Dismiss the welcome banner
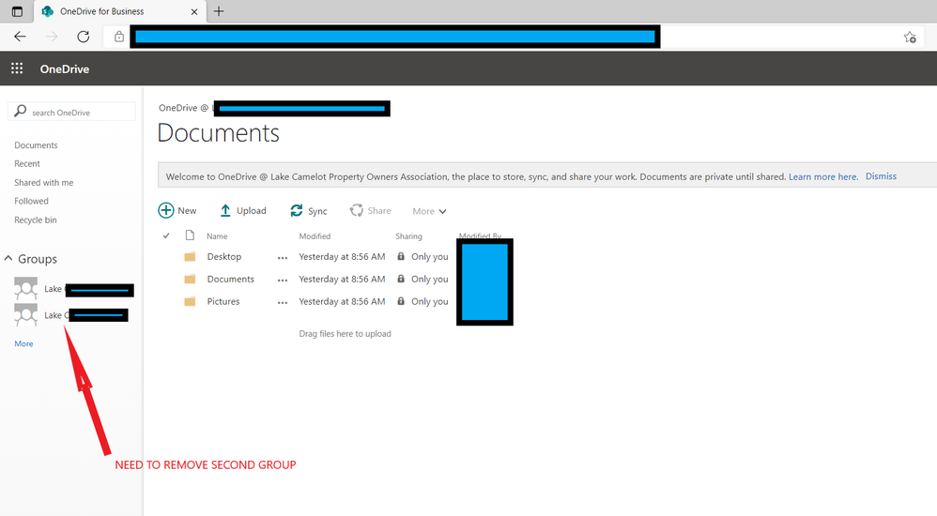 pos(881,176)
